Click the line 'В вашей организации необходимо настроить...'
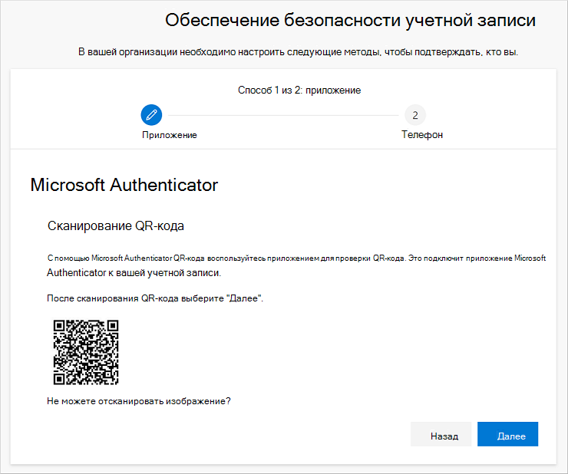 [298, 52]
